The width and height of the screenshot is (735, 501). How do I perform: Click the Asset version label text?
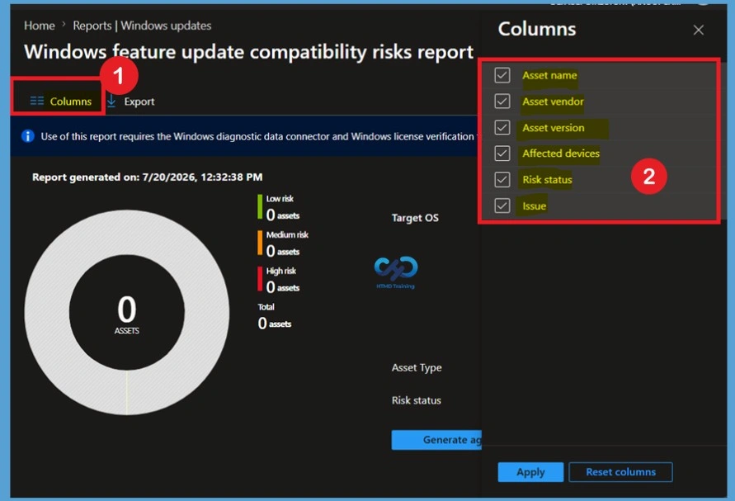[x=554, y=128]
